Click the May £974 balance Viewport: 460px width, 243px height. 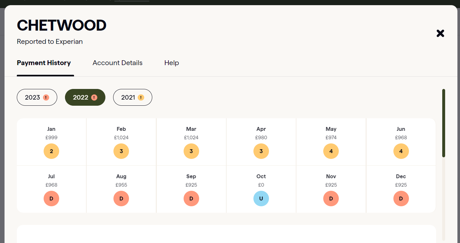(331, 138)
